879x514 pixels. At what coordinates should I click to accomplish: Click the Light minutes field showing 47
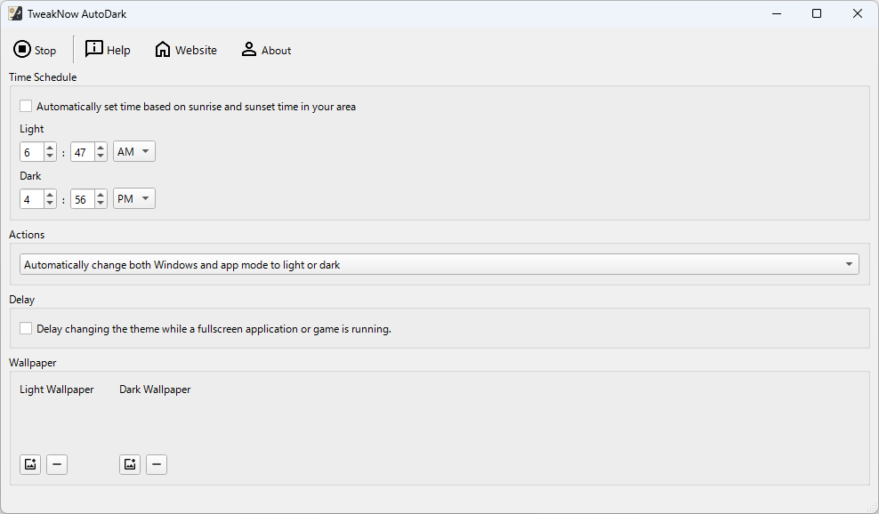click(83, 152)
